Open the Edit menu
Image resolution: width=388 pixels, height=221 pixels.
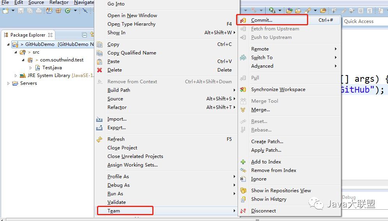tap(19, 2)
